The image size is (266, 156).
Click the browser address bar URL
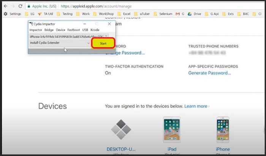pos(96,6)
